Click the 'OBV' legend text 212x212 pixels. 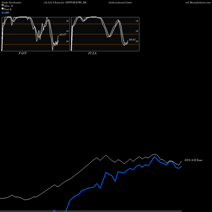7,13
